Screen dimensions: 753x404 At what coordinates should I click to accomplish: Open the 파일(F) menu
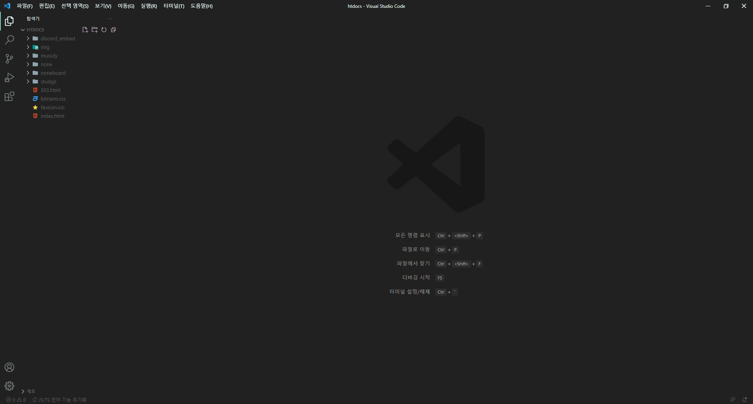click(25, 6)
